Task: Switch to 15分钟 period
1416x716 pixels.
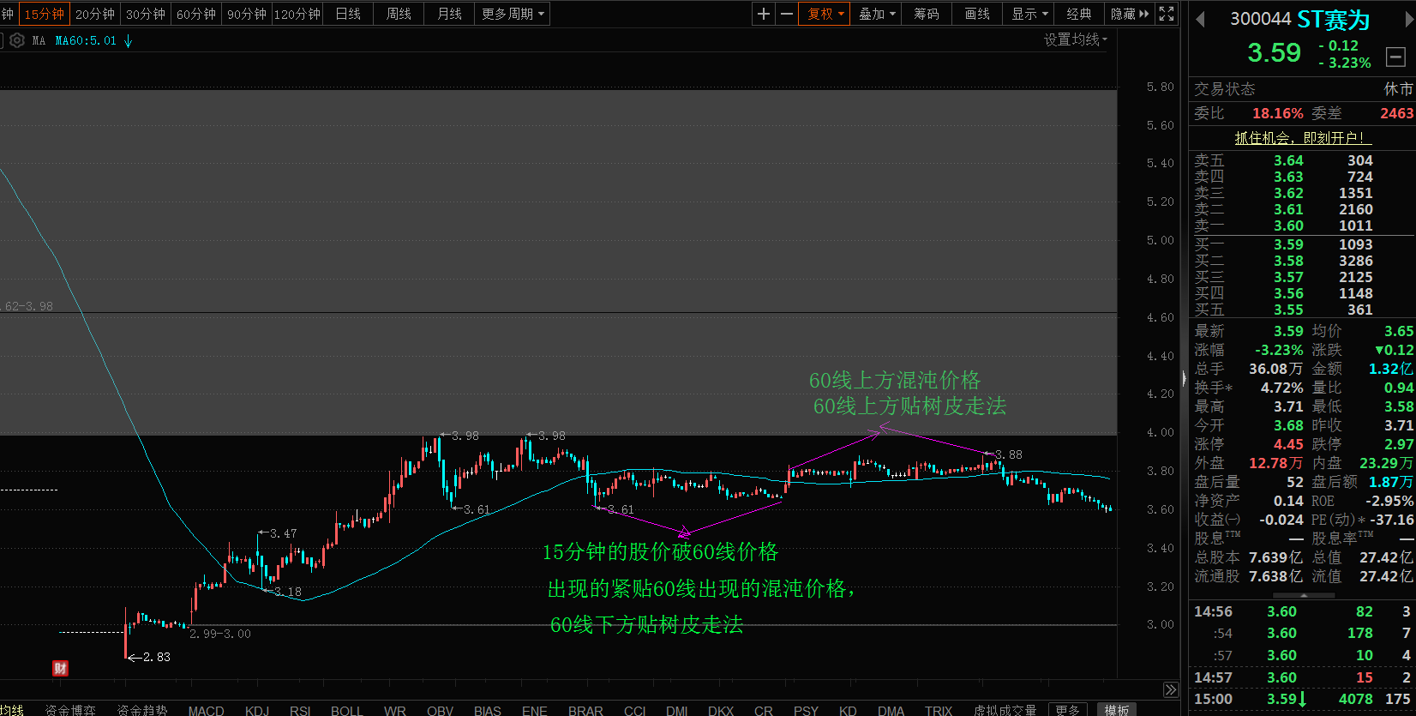Action: pos(44,14)
